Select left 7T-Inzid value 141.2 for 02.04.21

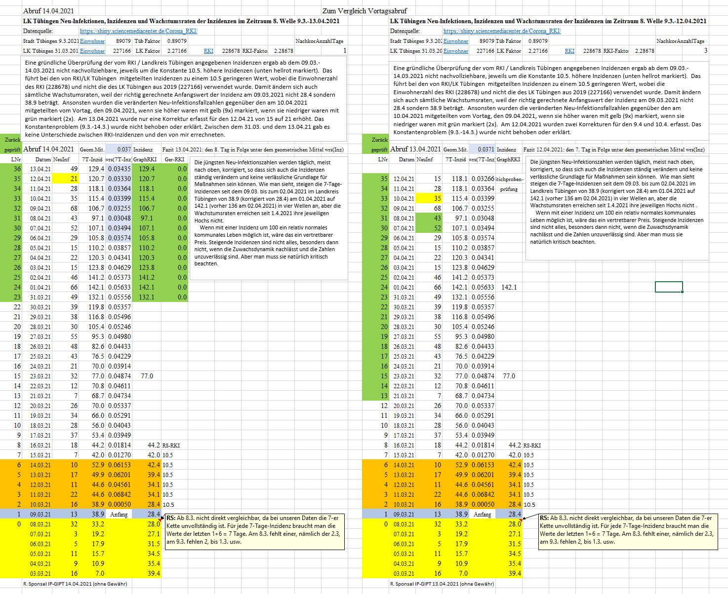pos(92,277)
